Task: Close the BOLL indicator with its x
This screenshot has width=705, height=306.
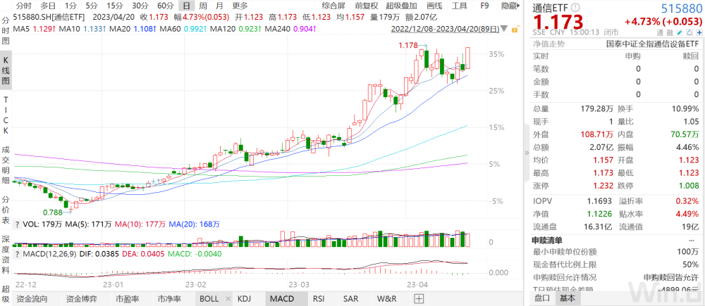Action: point(228,299)
